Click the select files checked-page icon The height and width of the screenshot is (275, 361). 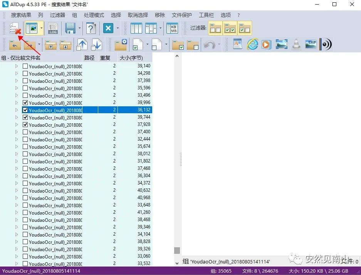138,44
